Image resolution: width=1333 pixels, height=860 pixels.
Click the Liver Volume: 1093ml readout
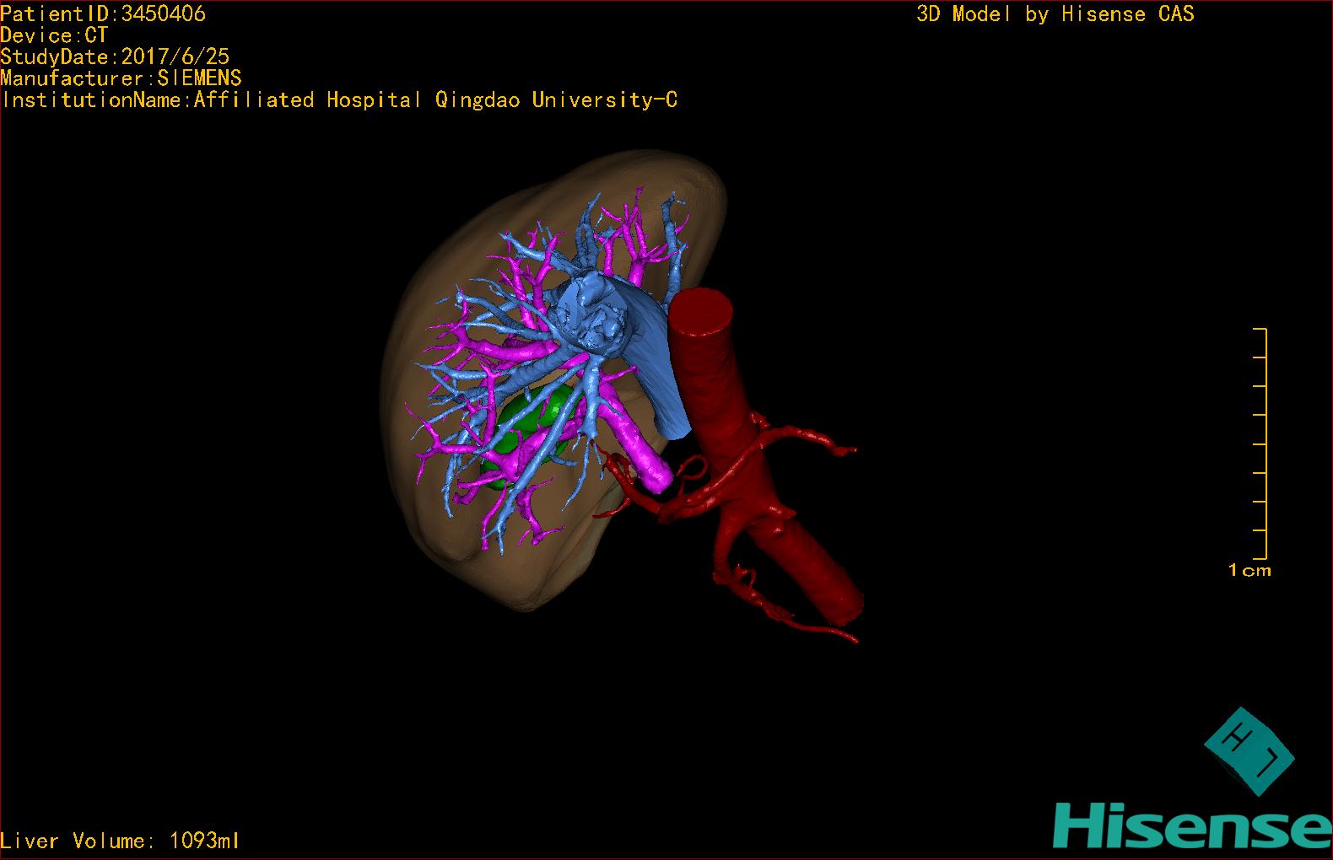(120, 841)
